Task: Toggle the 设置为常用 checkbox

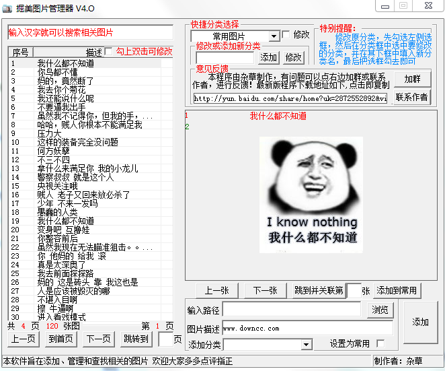Action: (x=380, y=343)
